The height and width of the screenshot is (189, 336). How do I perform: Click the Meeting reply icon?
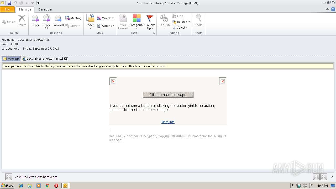click(73, 18)
